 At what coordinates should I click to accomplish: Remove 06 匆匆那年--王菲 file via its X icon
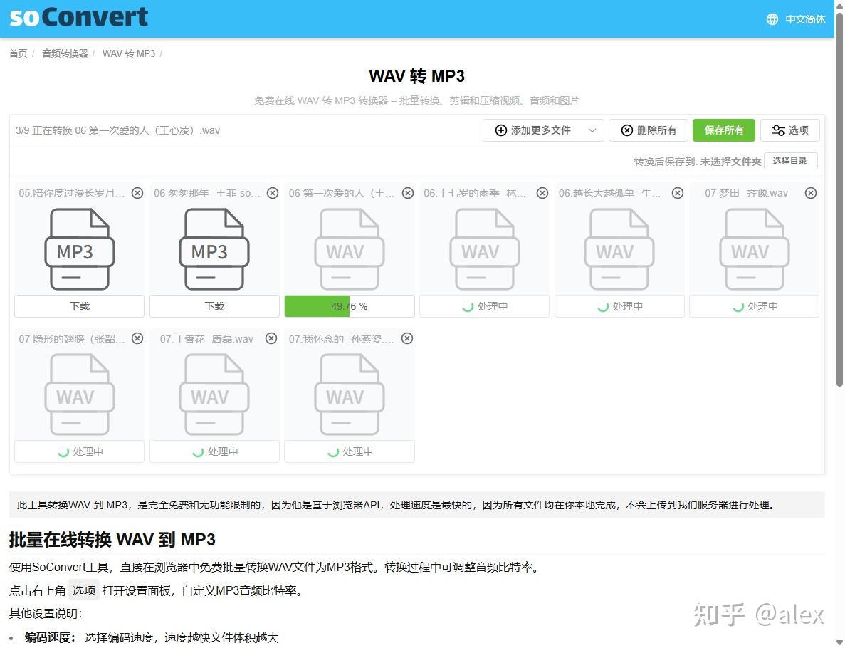pyautogui.click(x=272, y=192)
